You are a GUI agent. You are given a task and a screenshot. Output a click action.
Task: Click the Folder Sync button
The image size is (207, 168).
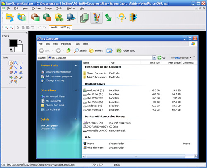(x=125, y=51)
